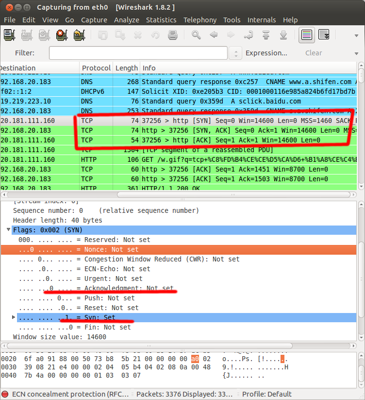Click the go to packet number icon
The width and height of the screenshot is (365, 400).
tap(249, 35)
